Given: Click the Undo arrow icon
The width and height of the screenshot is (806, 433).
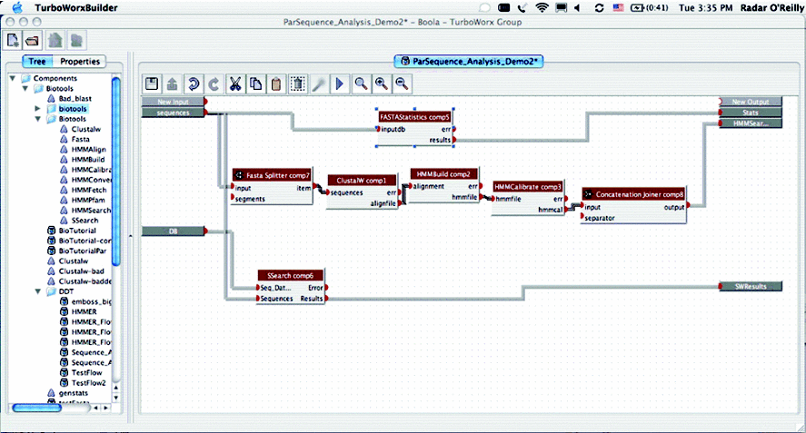Looking at the screenshot, I should pyautogui.click(x=194, y=84).
